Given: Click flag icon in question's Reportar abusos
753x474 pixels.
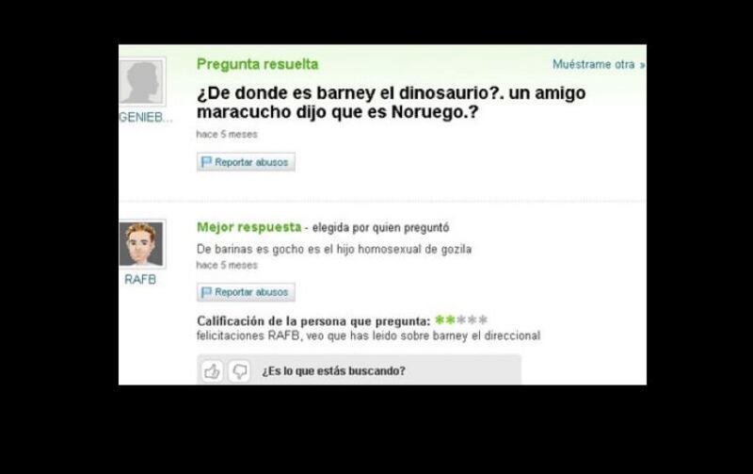Looking at the screenshot, I should pyautogui.click(x=206, y=162).
